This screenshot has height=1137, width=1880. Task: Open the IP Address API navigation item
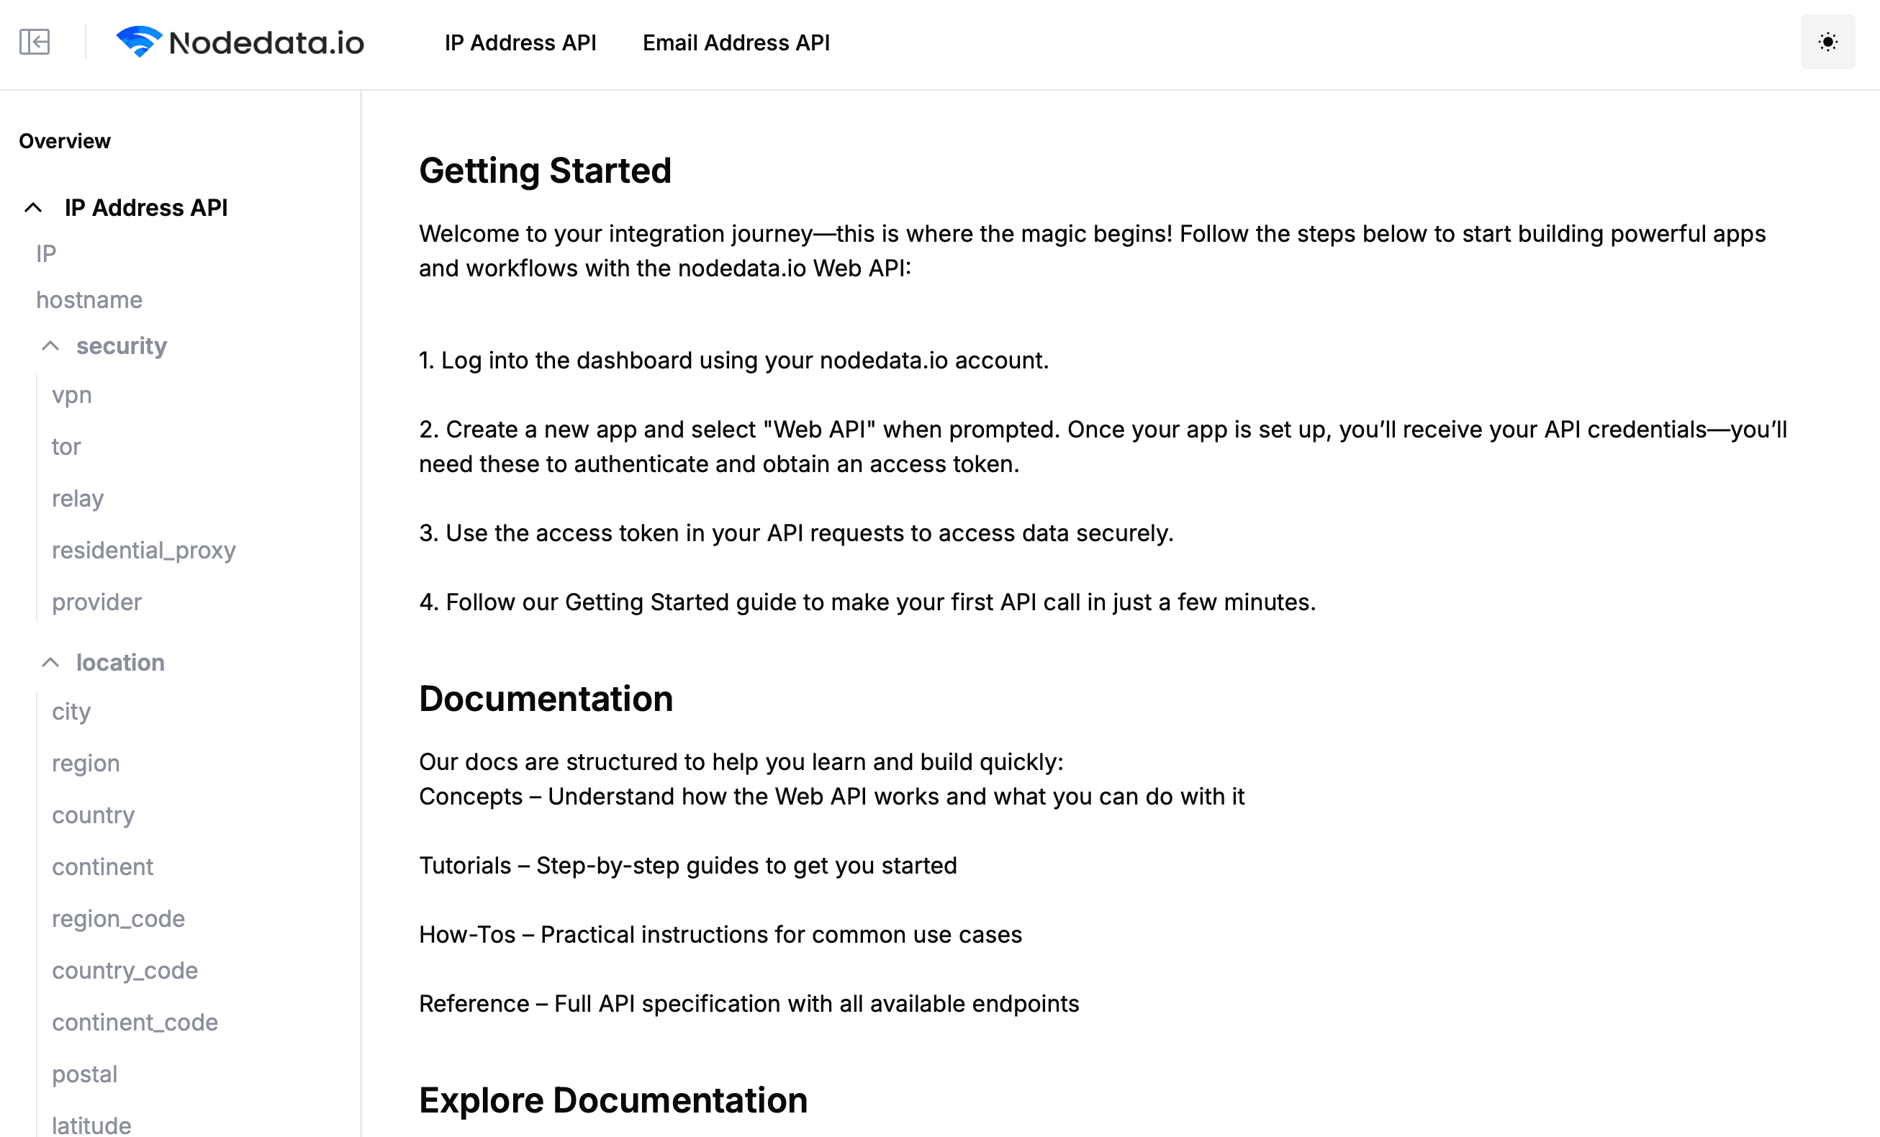(x=521, y=42)
